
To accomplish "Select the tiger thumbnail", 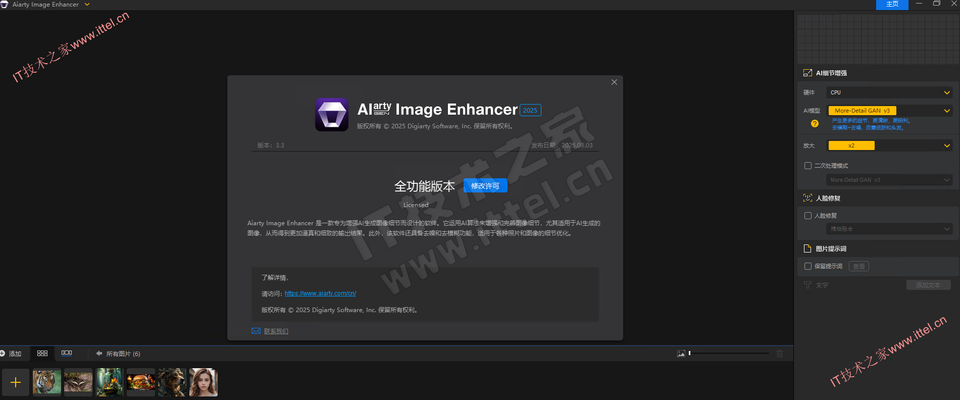I will point(47,382).
